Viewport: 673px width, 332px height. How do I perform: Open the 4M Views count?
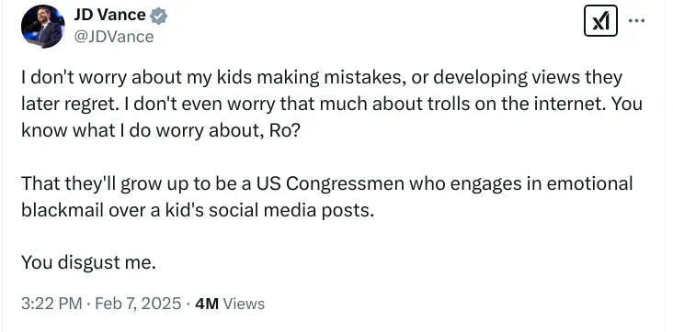pyautogui.click(x=230, y=304)
